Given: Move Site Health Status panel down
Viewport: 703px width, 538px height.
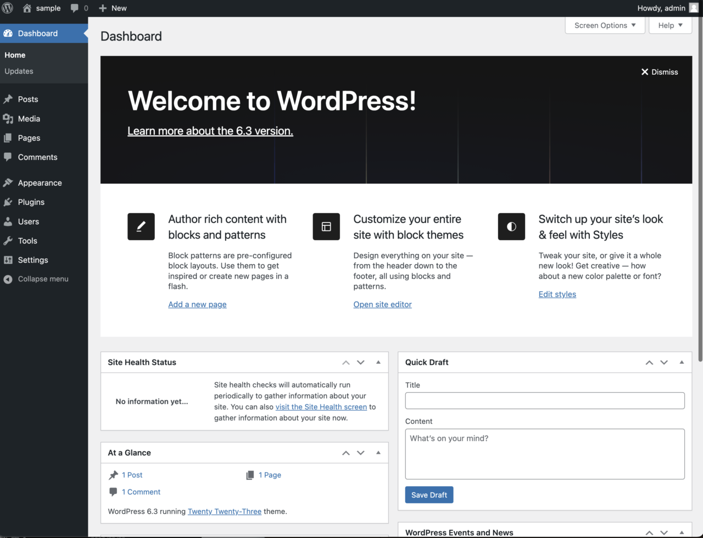Looking at the screenshot, I should click(361, 362).
